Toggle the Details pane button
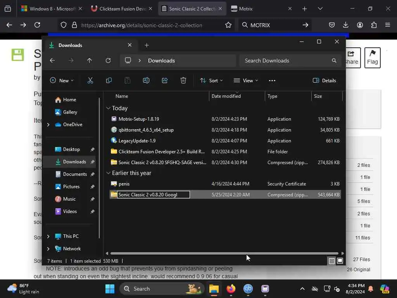397x298 pixels. [325, 81]
